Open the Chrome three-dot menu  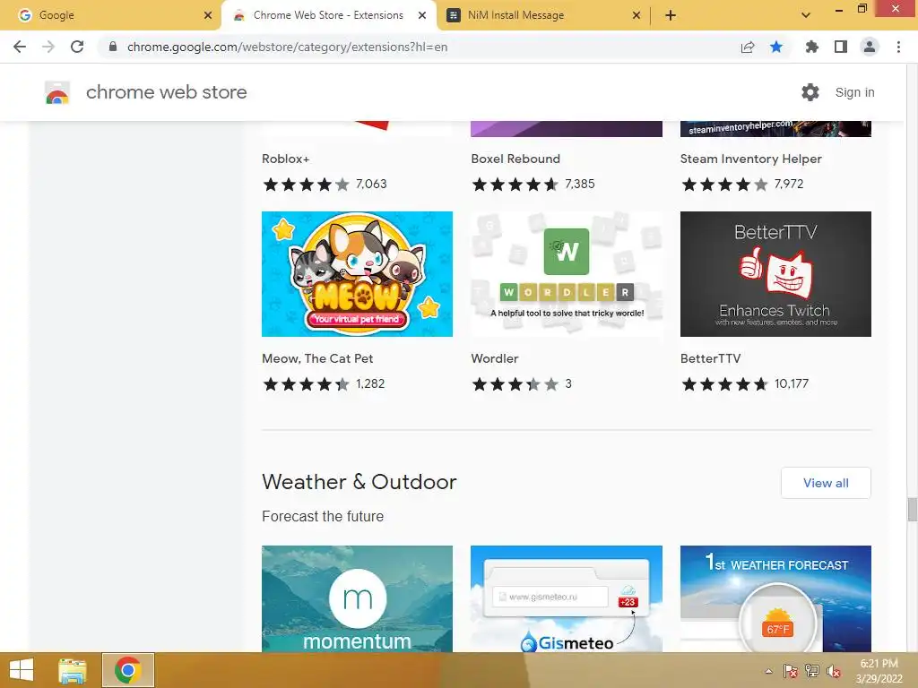click(x=898, y=47)
